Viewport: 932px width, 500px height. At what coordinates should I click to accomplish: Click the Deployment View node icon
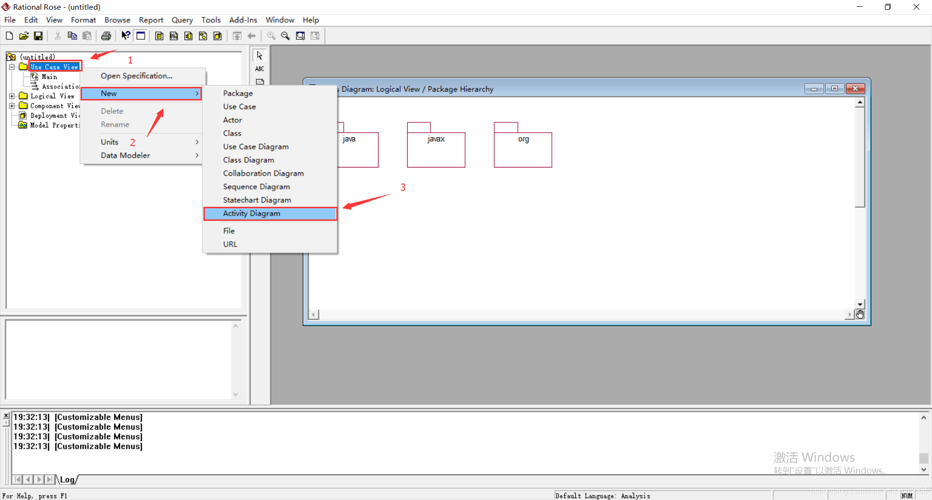tap(23, 116)
